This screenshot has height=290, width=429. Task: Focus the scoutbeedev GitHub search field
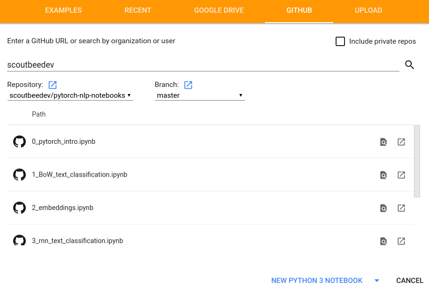(x=203, y=65)
